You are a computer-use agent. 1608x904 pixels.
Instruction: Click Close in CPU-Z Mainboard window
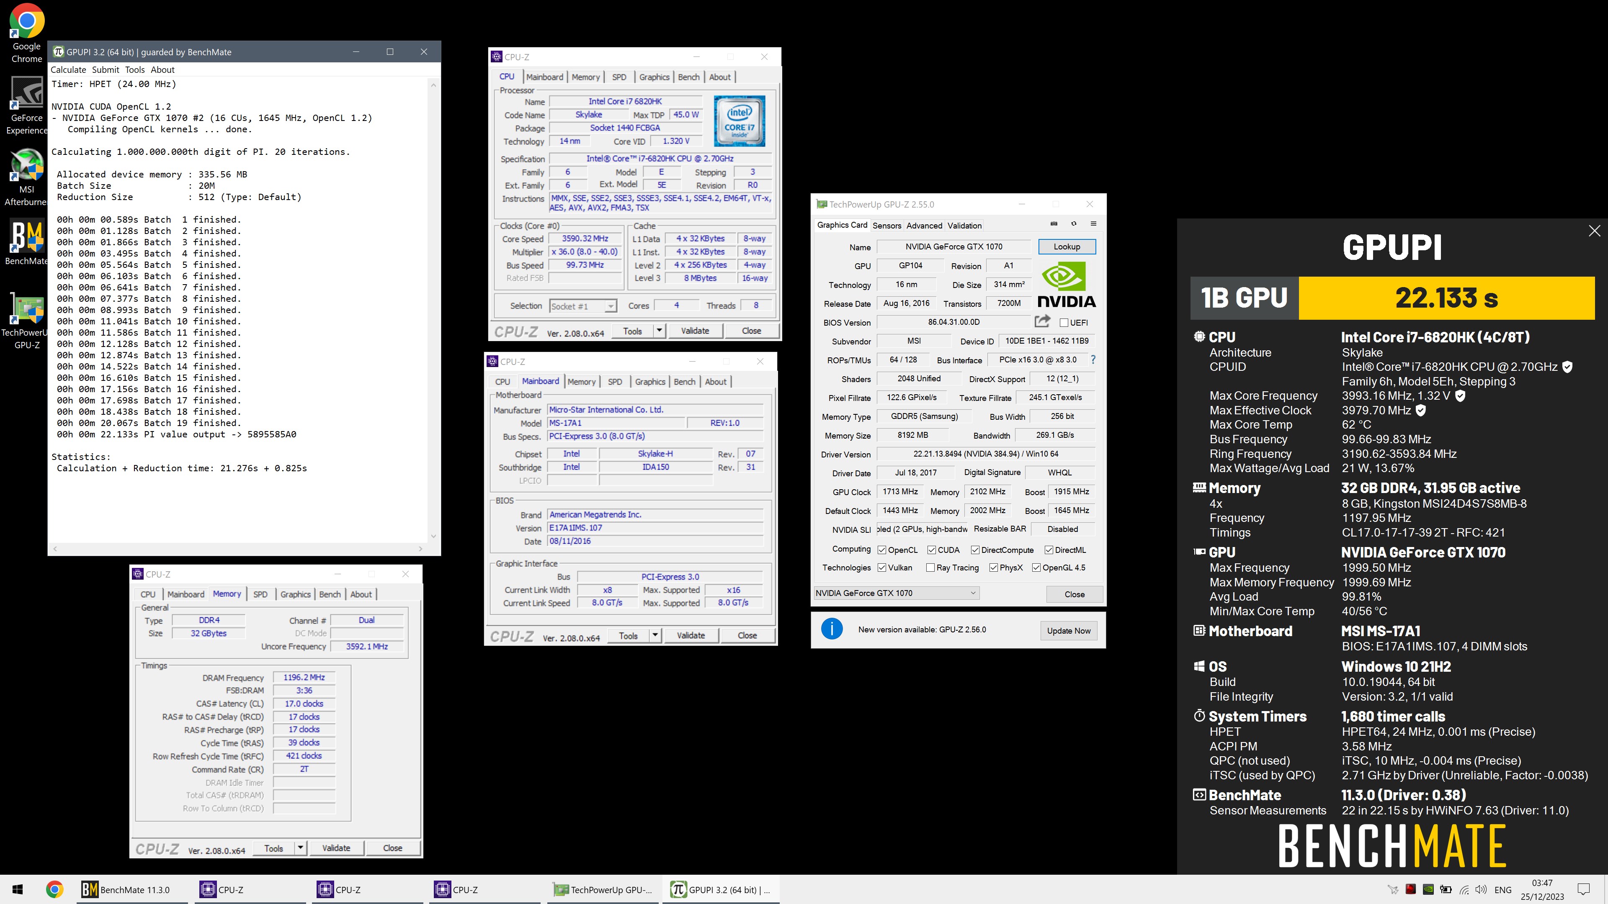[x=747, y=635]
